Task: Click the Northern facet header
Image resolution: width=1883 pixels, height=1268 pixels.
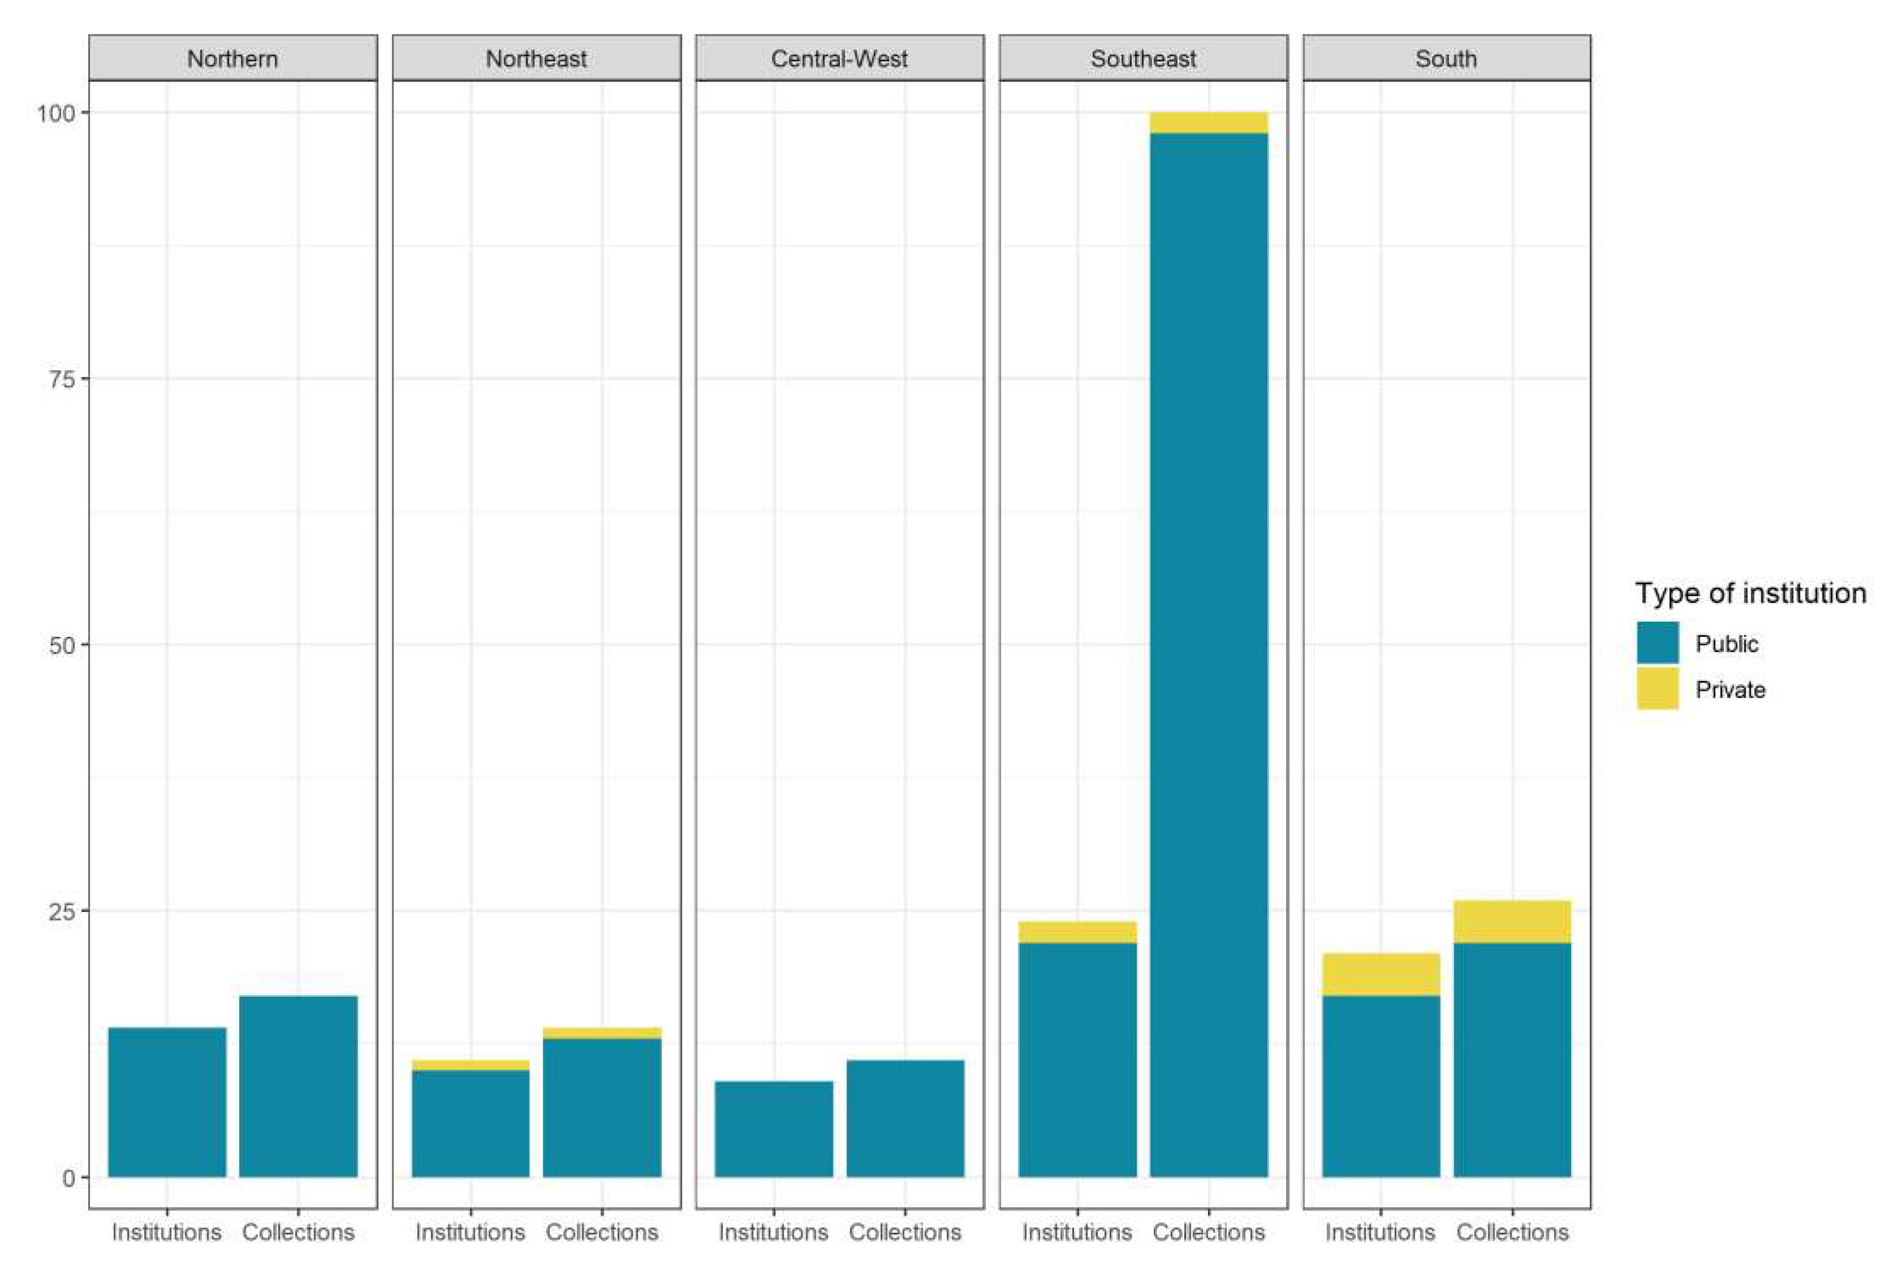Action: (x=232, y=58)
